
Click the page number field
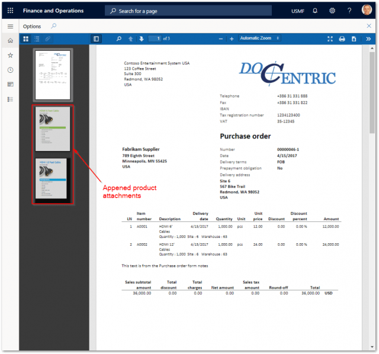[155, 38]
